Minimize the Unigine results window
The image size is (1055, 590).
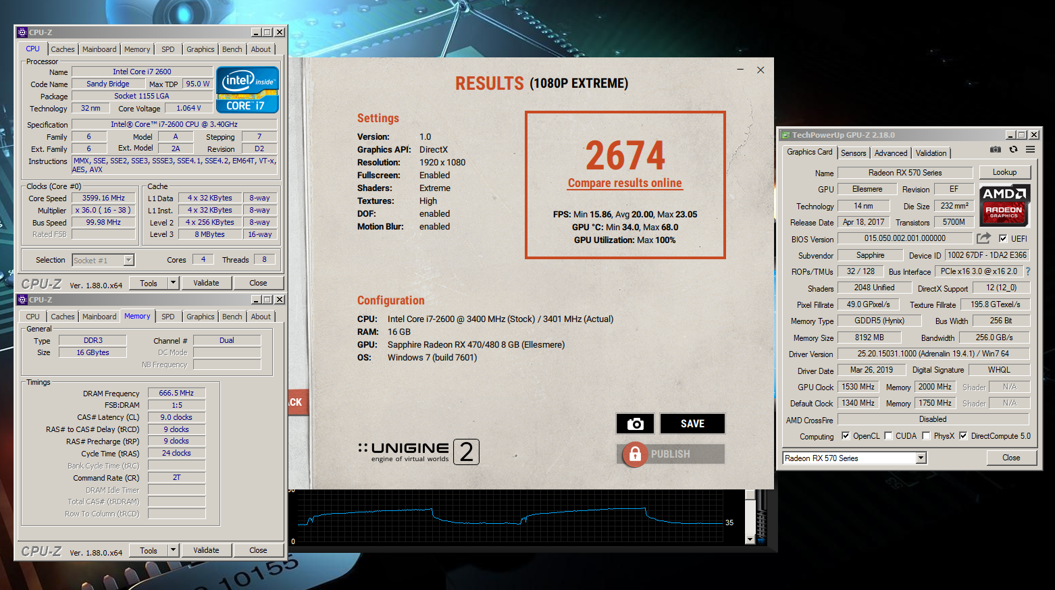tap(740, 70)
